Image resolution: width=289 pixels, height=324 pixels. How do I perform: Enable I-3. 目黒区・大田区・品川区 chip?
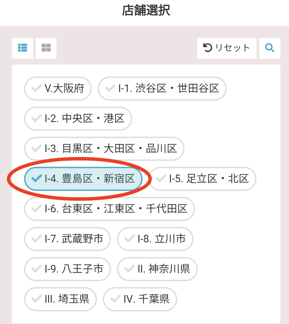tap(104, 149)
